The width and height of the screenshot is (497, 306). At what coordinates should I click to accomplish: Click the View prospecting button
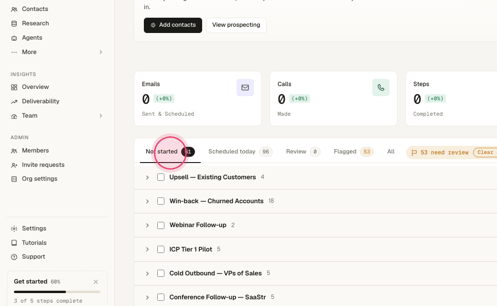click(236, 25)
